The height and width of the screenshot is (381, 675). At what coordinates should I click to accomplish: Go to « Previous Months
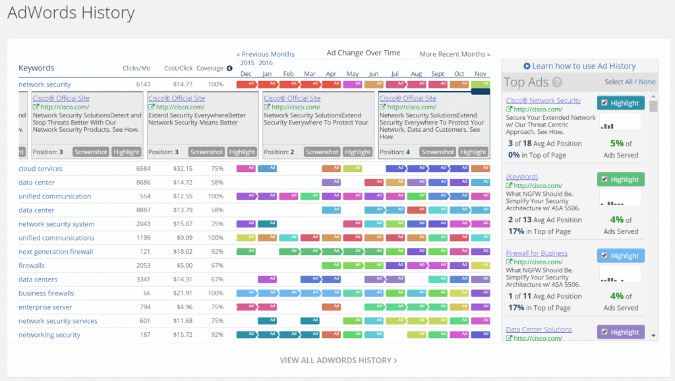pos(266,54)
